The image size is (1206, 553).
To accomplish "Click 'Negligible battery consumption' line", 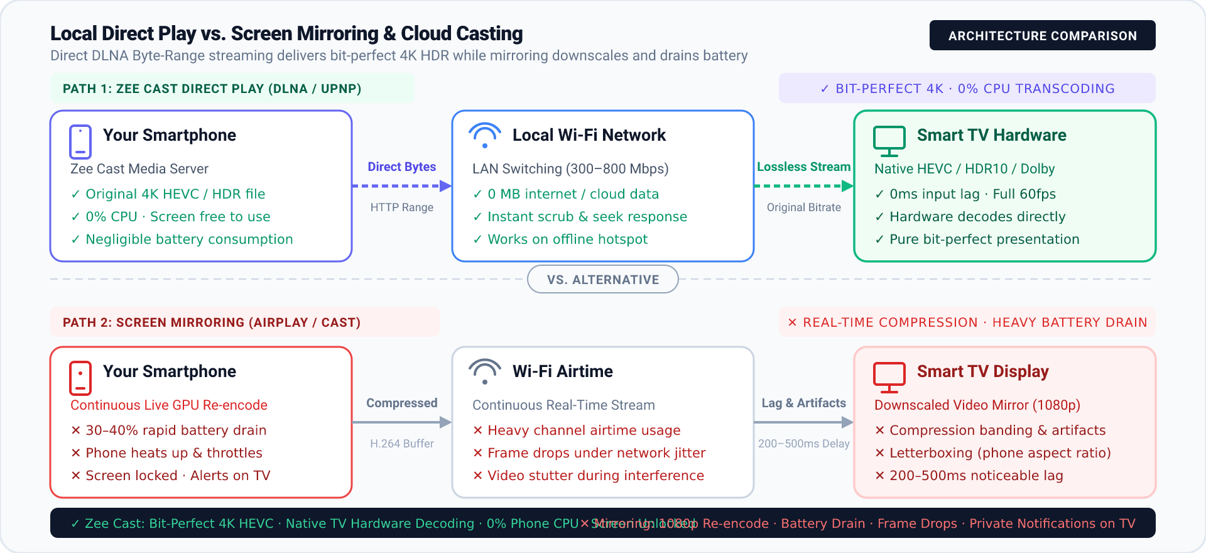I will point(182,239).
